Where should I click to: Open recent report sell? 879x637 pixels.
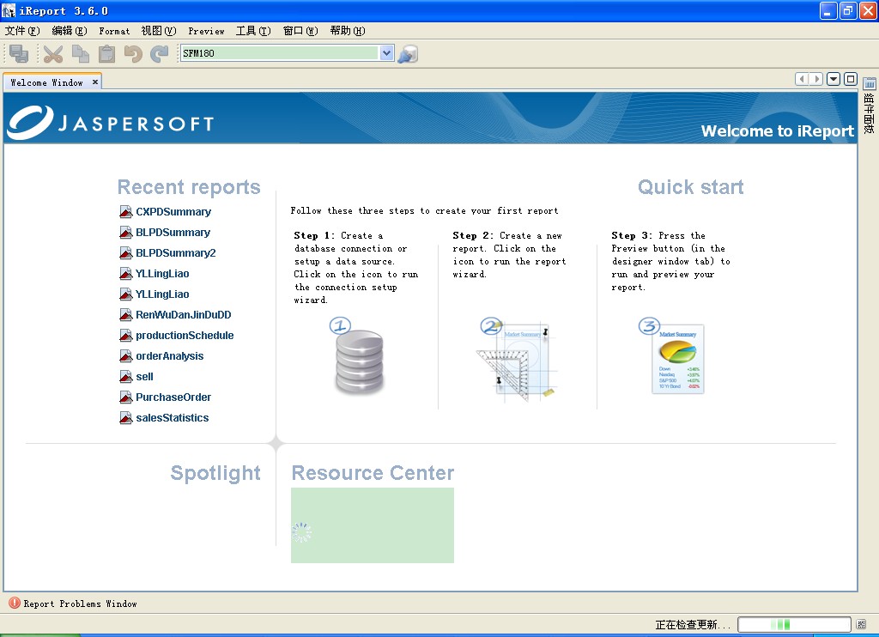[x=144, y=376]
